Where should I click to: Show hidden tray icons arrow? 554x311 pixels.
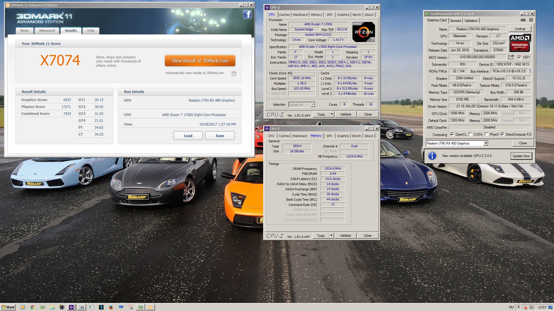[x=519, y=307]
